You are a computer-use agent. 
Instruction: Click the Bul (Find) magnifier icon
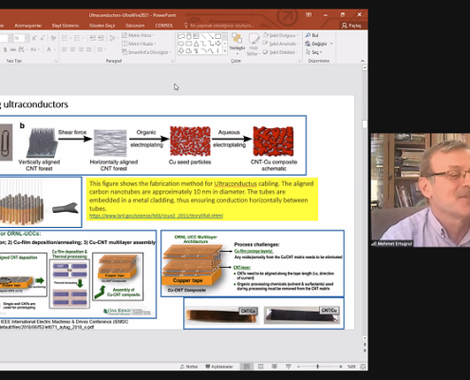tap(308, 35)
